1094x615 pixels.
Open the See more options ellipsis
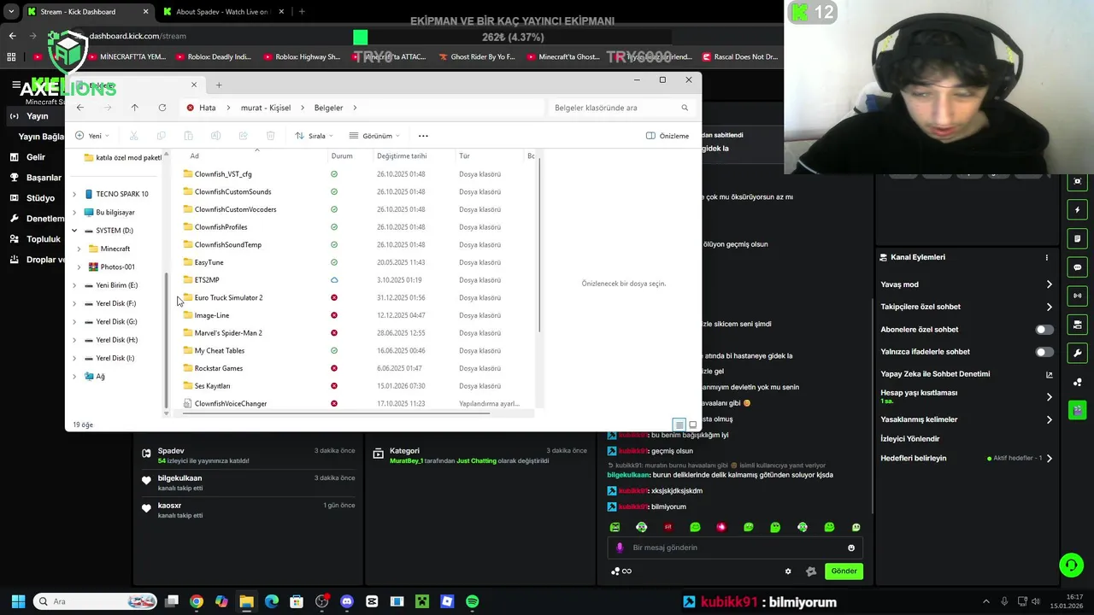(x=423, y=136)
